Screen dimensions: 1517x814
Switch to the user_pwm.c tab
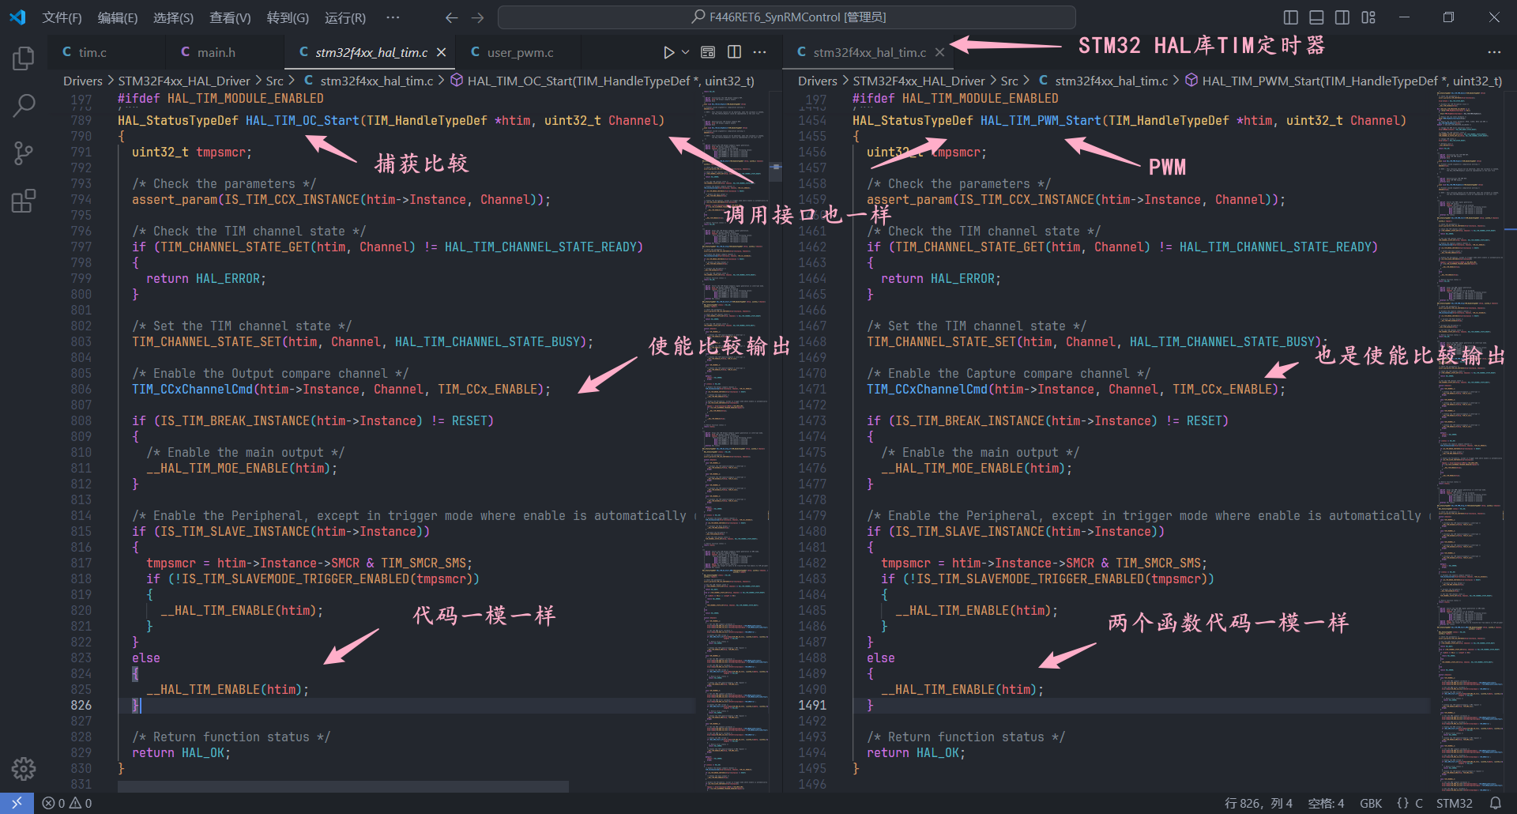(519, 52)
